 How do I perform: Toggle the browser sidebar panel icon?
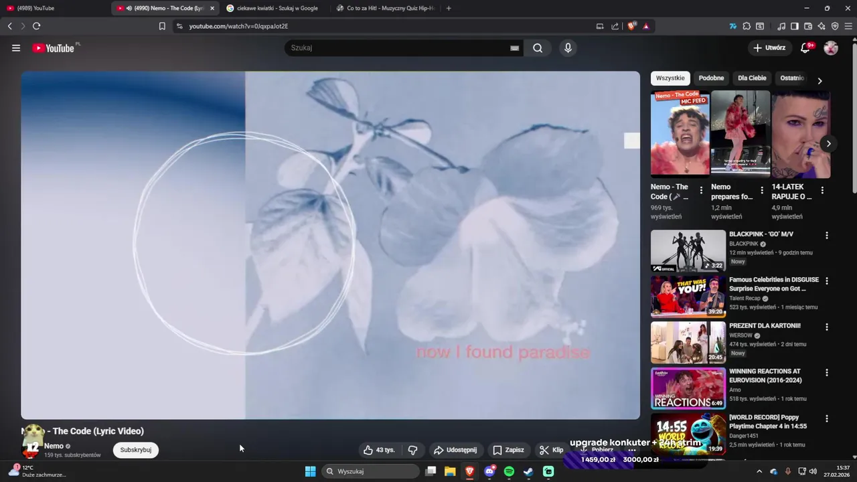795,26
